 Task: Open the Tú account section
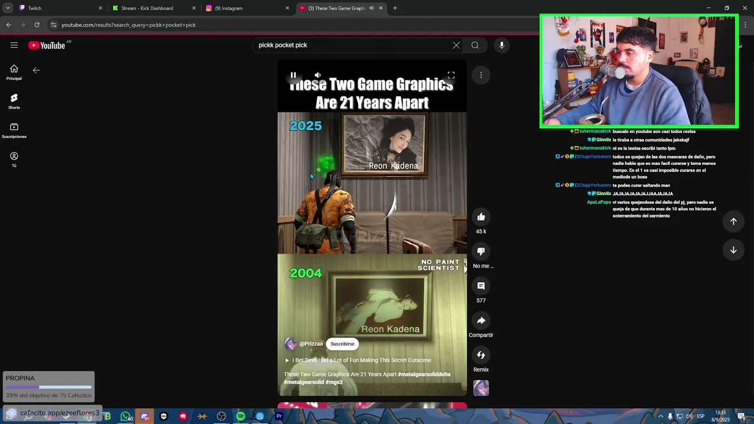click(14, 159)
